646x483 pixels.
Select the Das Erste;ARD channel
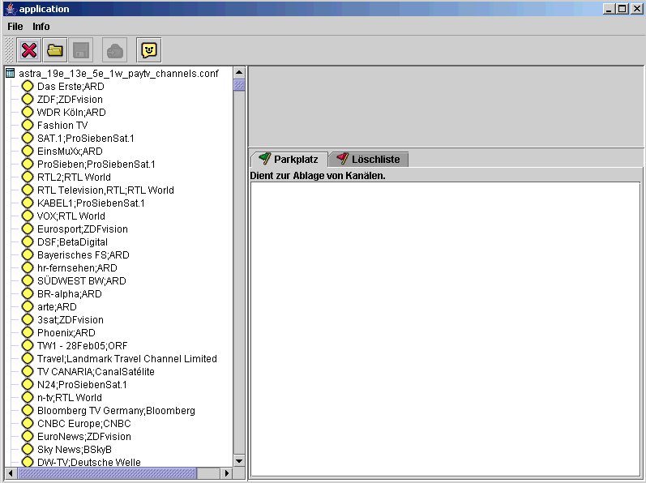(x=71, y=87)
